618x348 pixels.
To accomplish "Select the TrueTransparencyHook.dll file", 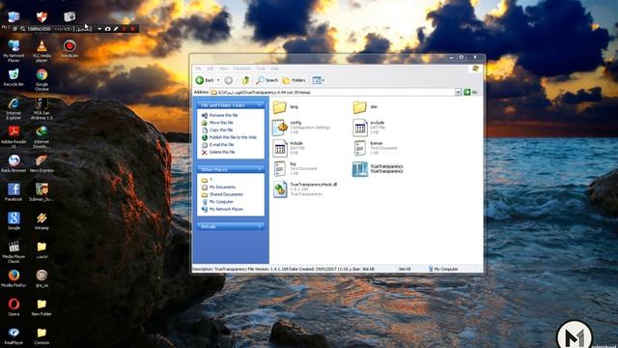I will click(x=305, y=189).
